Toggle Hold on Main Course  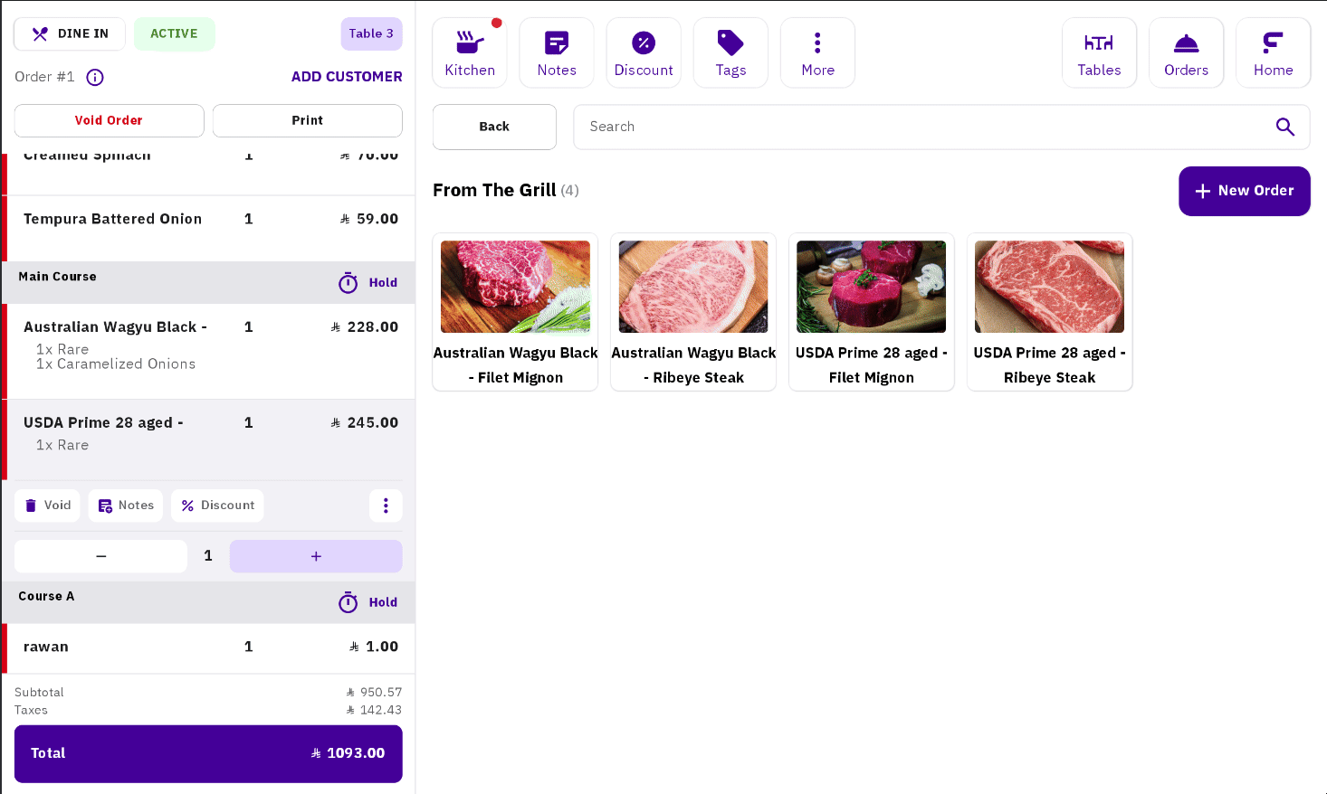point(368,283)
